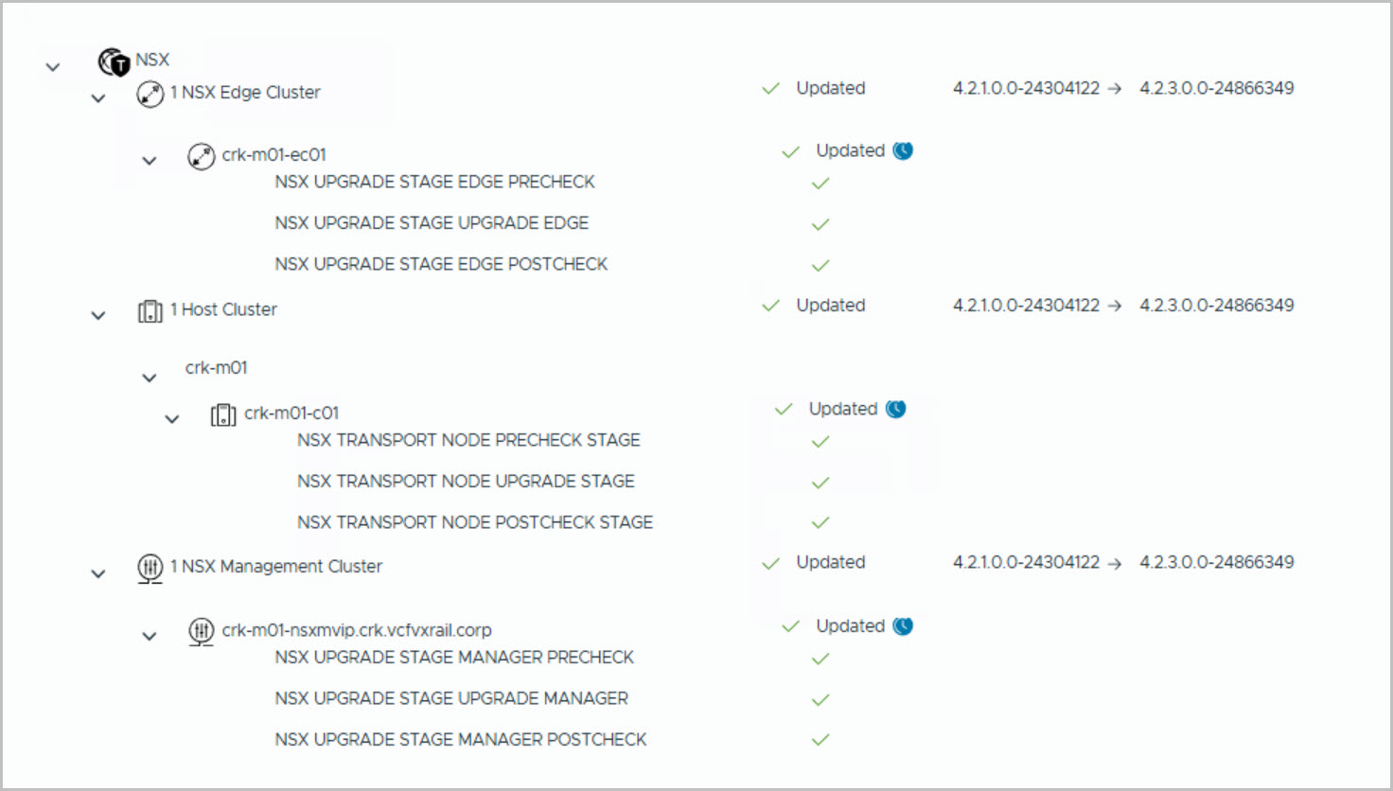The image size is (1393, 791).
Task: Click the blue clock icon beside nsxmvip Updated
Action: (x=903, y=625)
